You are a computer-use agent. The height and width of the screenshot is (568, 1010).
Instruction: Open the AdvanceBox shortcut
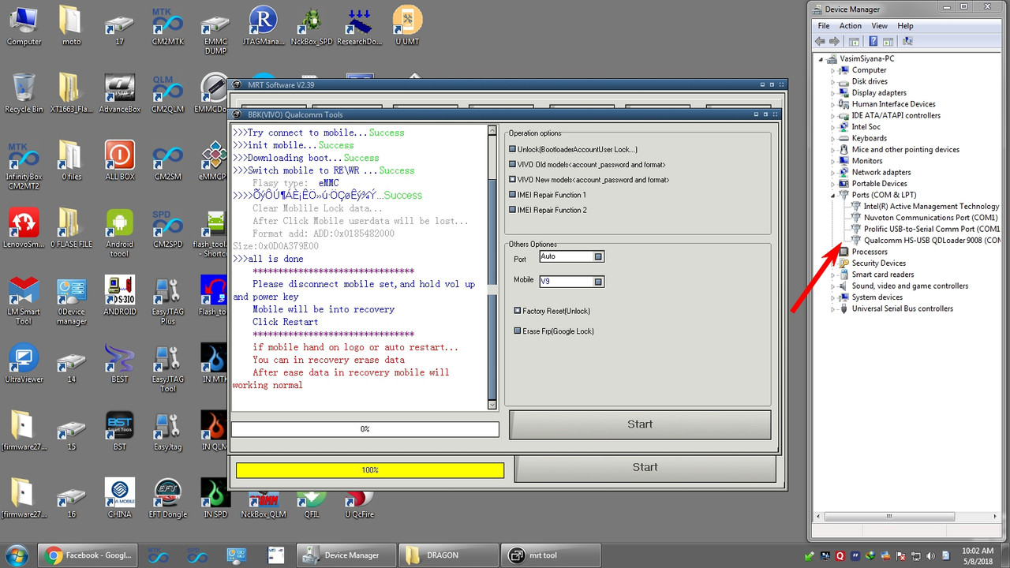[x=119, y=94]
